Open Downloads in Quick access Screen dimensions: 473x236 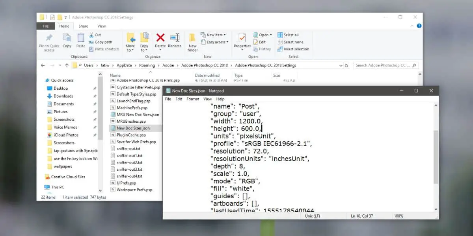(63, 96)
